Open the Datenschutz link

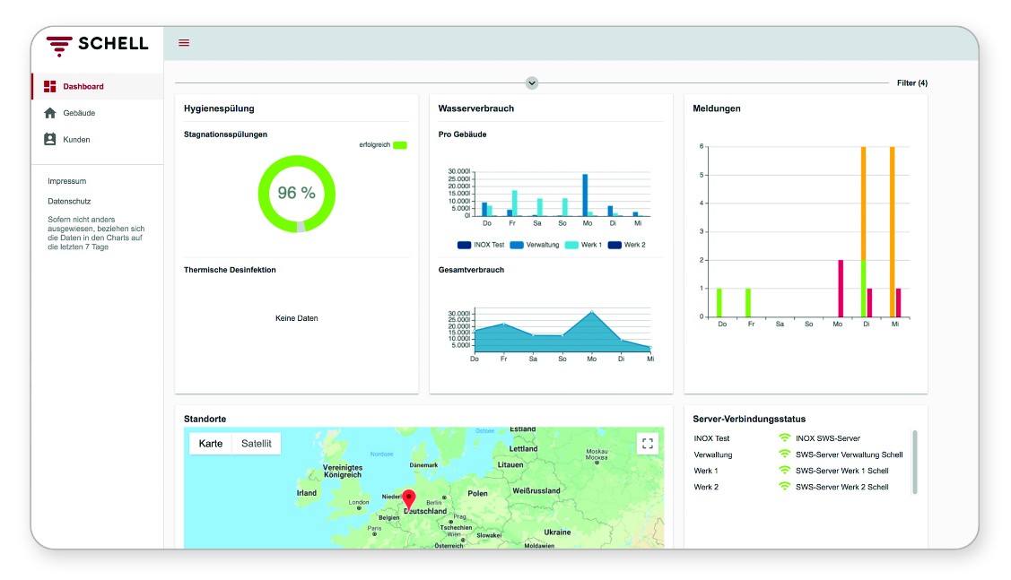point(69,201)
